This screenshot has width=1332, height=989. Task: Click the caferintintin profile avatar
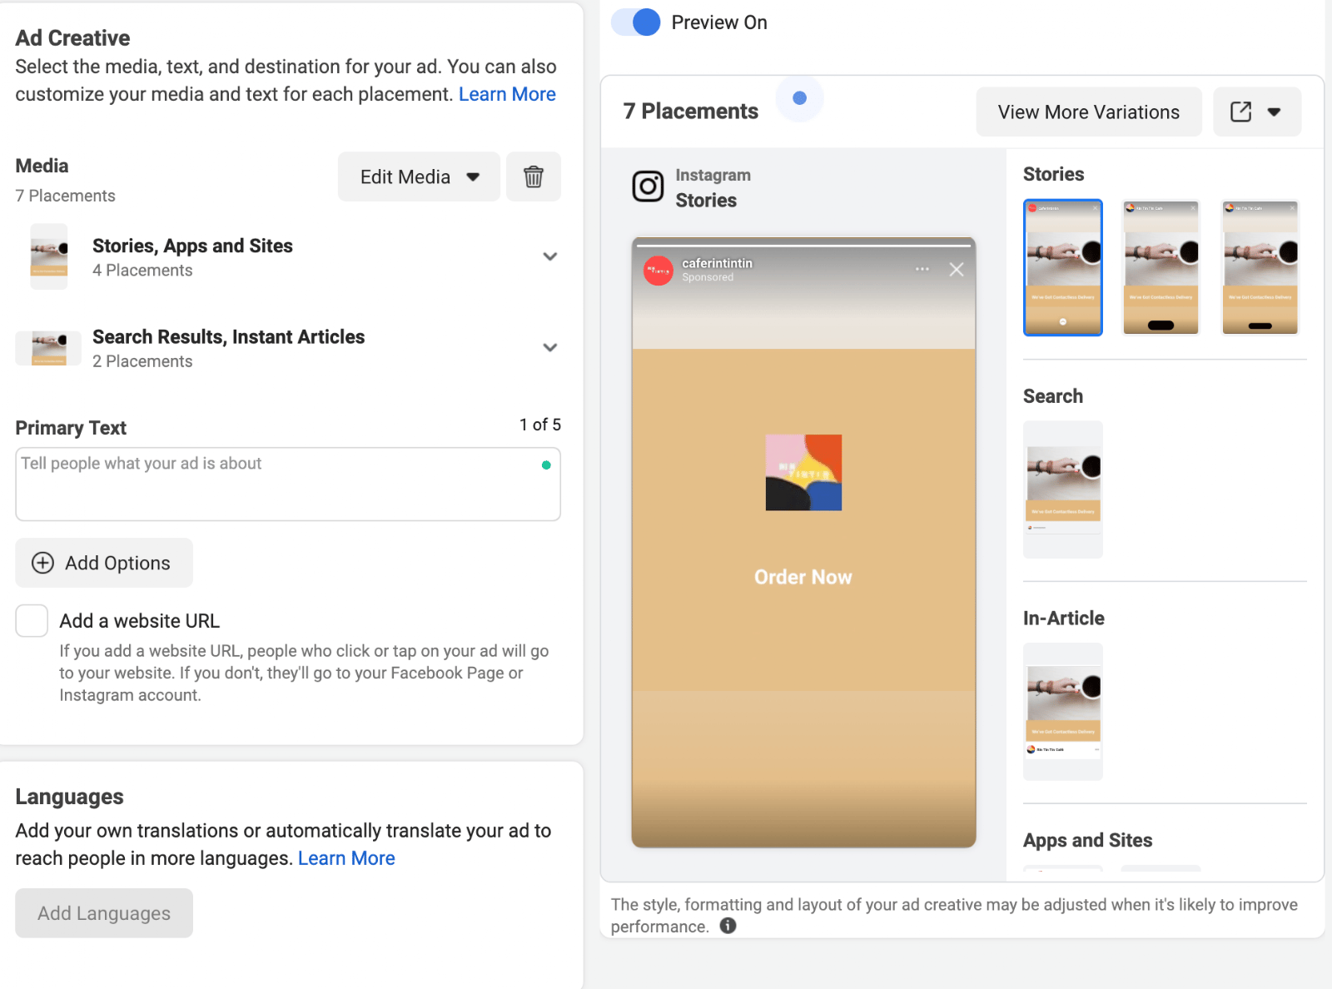point(659,271)
